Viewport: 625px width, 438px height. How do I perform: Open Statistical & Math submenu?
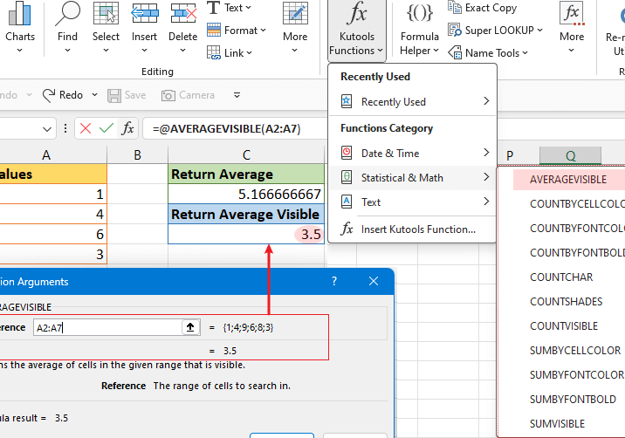tap(412, 177)
